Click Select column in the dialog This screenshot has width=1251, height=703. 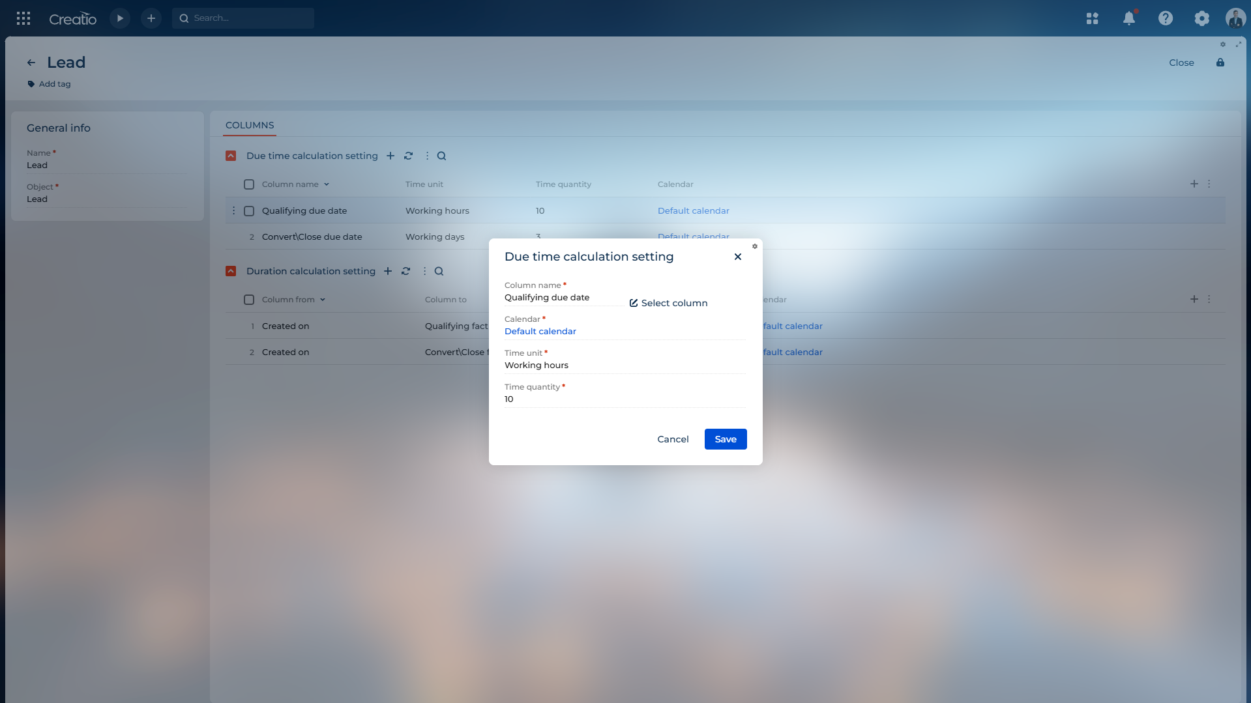(668, 303)
